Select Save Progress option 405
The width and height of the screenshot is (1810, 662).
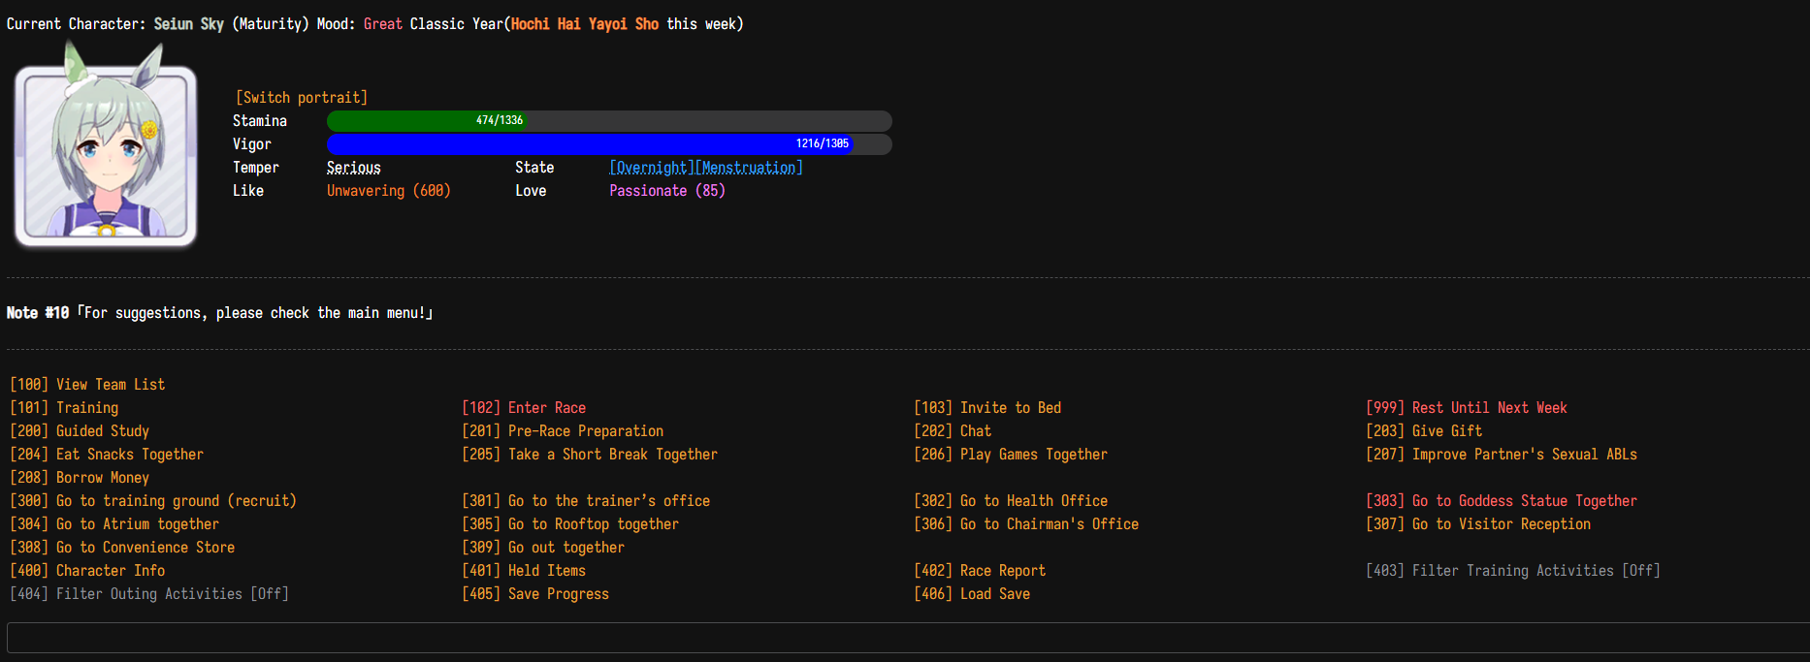(535, 594)
